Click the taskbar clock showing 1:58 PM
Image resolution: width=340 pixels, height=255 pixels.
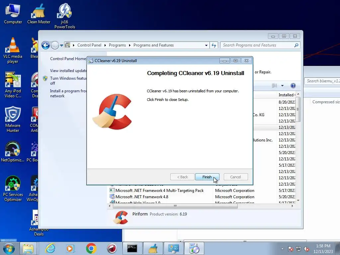(323, 249)
